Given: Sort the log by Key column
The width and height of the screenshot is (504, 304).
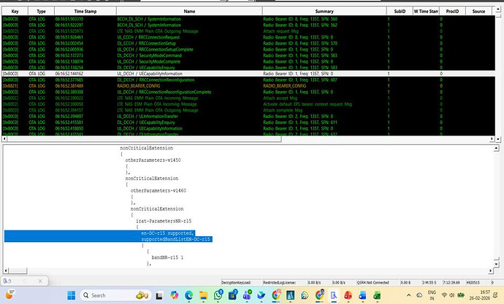Looking at the screenshot, I should click(x=15, y=11).
